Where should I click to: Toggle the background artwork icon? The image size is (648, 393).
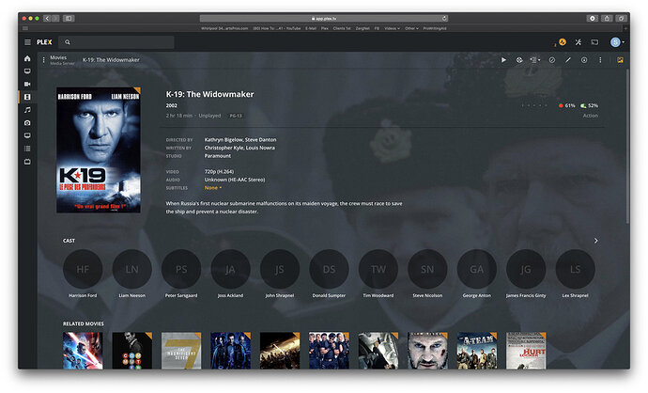(x=620, y=60)
